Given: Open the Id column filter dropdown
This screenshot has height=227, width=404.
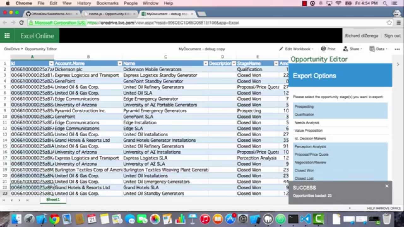Looking at the screenshot, I should [51, 63].
